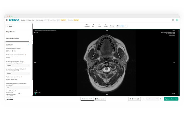Select Not applicable for new lesions
Screen dimensions: 184x116
(x=7, y=80)
